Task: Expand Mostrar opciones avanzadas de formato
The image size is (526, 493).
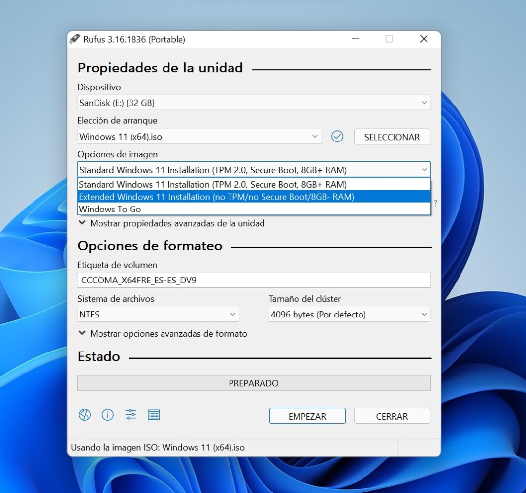Action: pos(164,333)
